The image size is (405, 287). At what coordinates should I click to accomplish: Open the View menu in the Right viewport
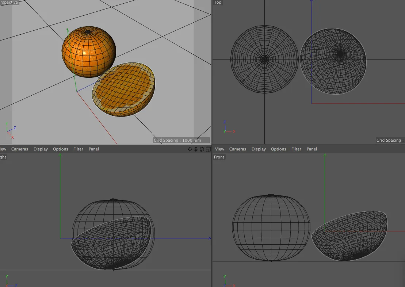[x=3, y=149]
